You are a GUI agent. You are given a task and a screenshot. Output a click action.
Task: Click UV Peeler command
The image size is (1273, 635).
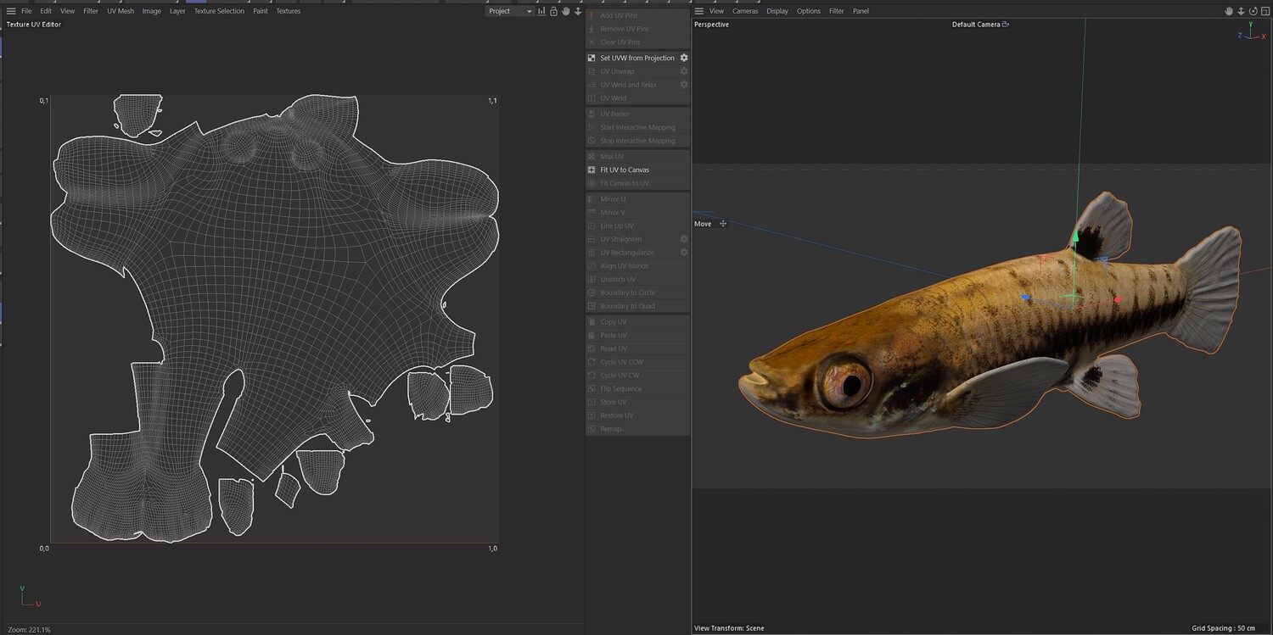637,114
